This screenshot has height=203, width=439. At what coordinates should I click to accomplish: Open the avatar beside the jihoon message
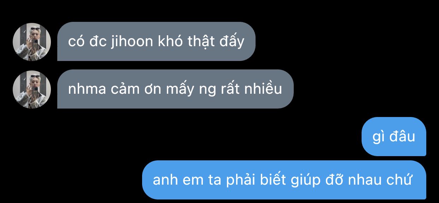pyautogui.click(x=32, y=42)
